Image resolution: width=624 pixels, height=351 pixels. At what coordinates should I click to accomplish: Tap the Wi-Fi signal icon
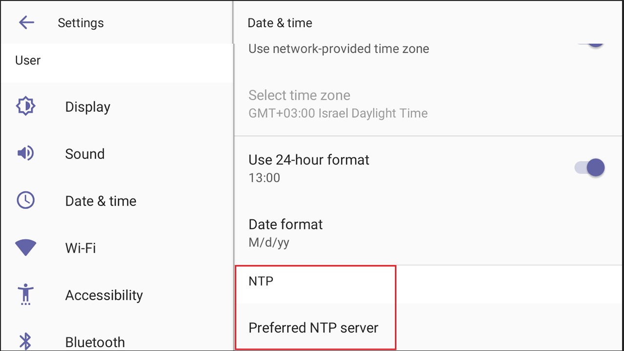point(25,248)
